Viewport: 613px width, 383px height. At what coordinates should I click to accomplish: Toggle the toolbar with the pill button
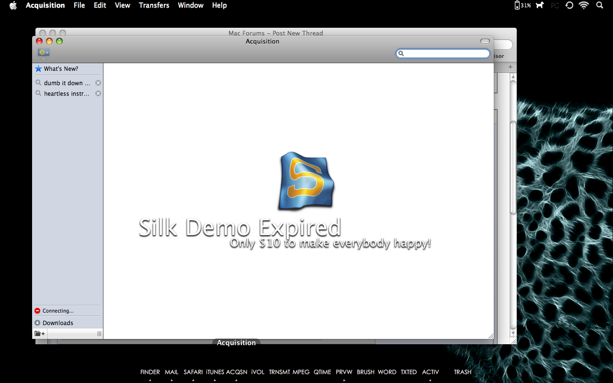[x=485, y=41]
